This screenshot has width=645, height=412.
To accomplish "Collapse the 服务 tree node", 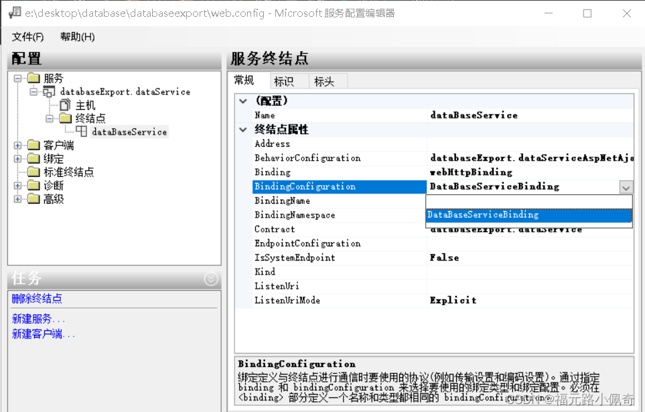I will [x=17, y=78].
